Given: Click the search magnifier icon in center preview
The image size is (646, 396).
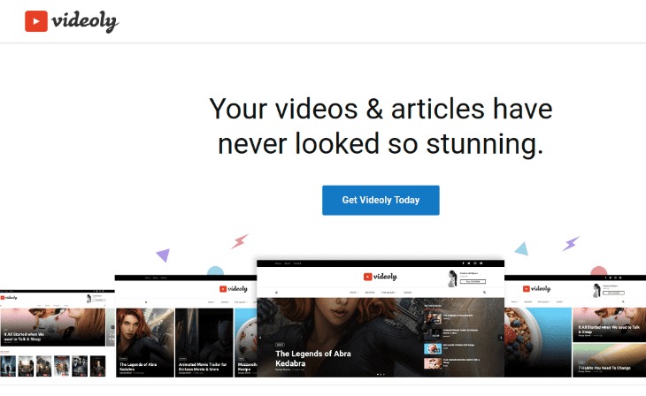Looking at the screenshot, I should pyautogui.click(x=485, y=293).
